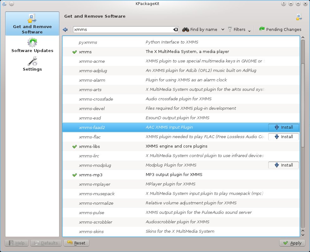Click the green check next to xmms-mp3
310x252 pixels.
[x=75, y=175]
